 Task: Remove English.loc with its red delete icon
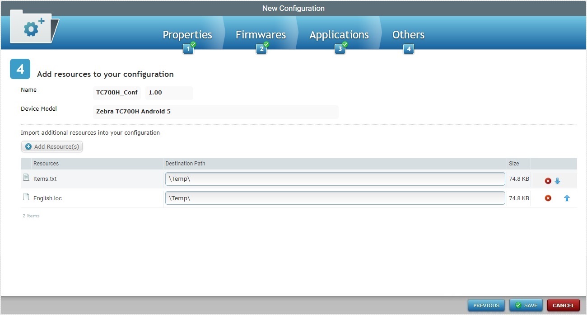pyautogui.click(x=548, y=197)
